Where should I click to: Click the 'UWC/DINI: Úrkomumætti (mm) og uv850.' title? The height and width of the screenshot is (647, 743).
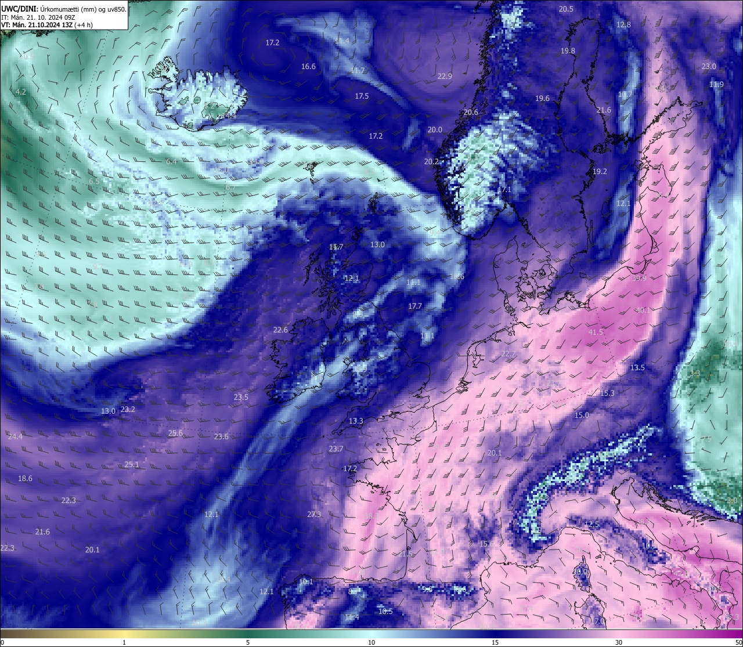coord(63,9)
